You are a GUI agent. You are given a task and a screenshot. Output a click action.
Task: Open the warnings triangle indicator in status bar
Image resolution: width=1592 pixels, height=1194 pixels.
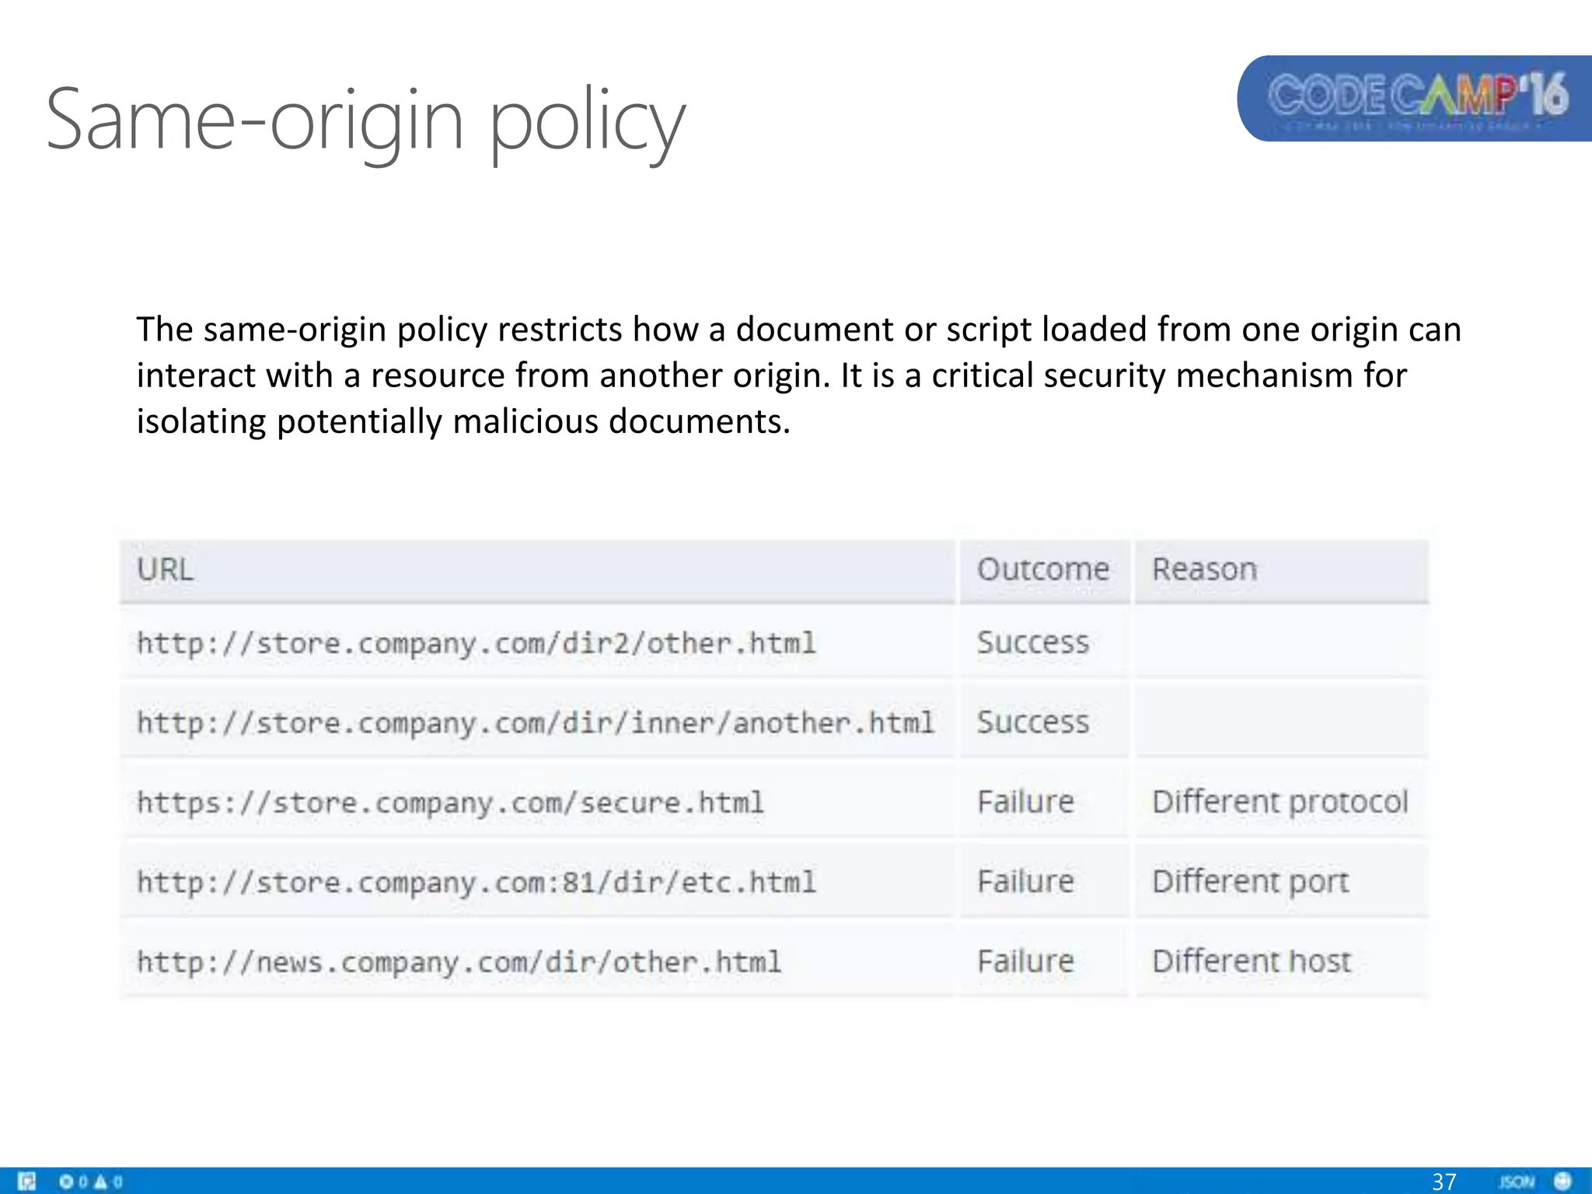coord(109,1182)
